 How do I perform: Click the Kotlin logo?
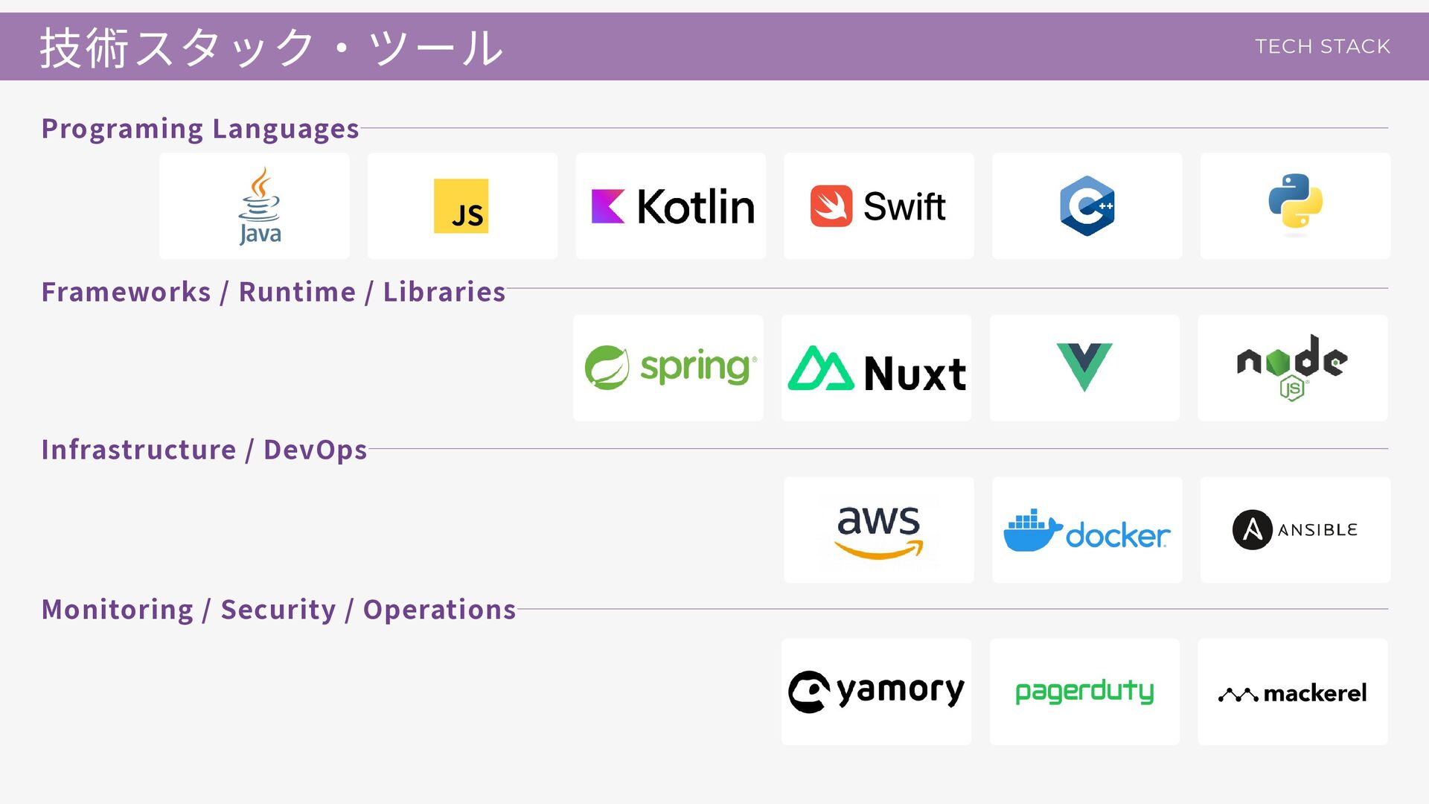671,206
